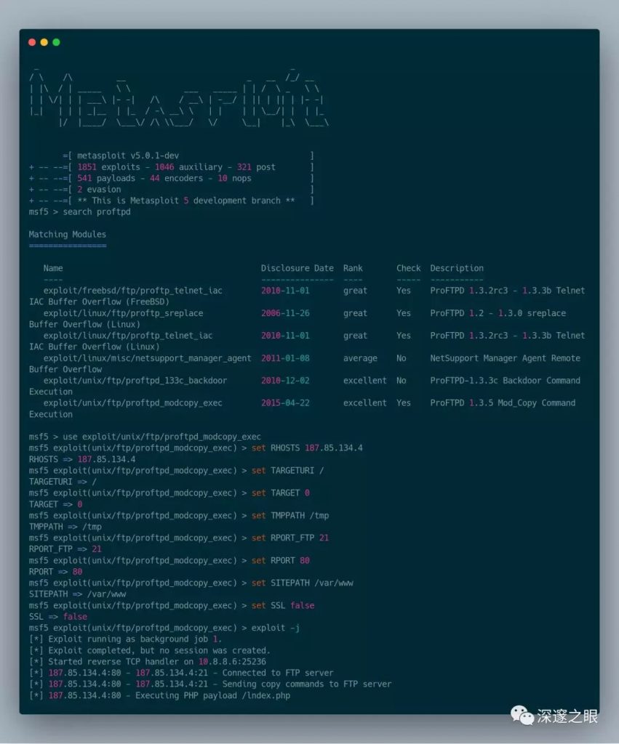Click the disclosure date 2015-04-22

coord(285,403)
